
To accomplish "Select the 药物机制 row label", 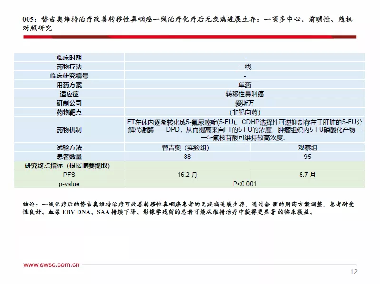I will [x=69, y=130].
